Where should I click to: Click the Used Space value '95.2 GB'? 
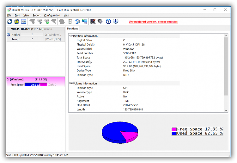point(142,66)
